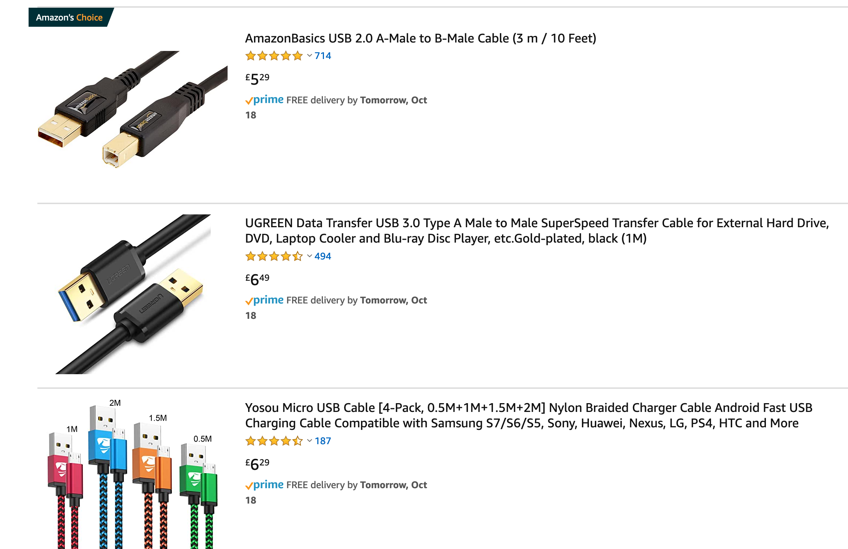View the 494 customer reviews
Screen dimensions: 848x549
[322, 256]
